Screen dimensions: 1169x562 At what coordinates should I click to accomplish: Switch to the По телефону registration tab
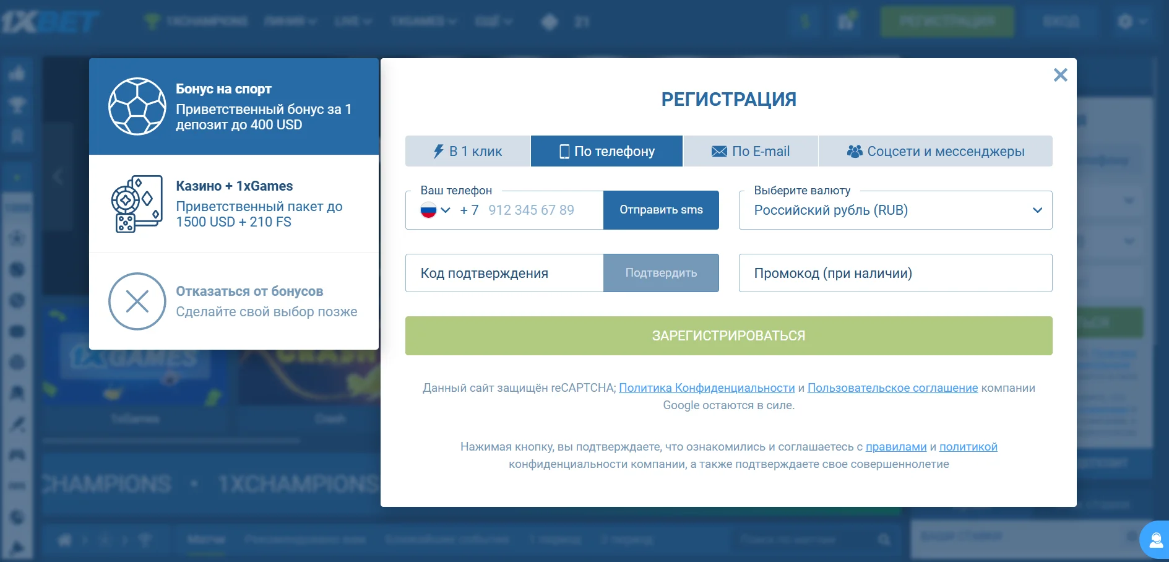[x=606, y=150]
